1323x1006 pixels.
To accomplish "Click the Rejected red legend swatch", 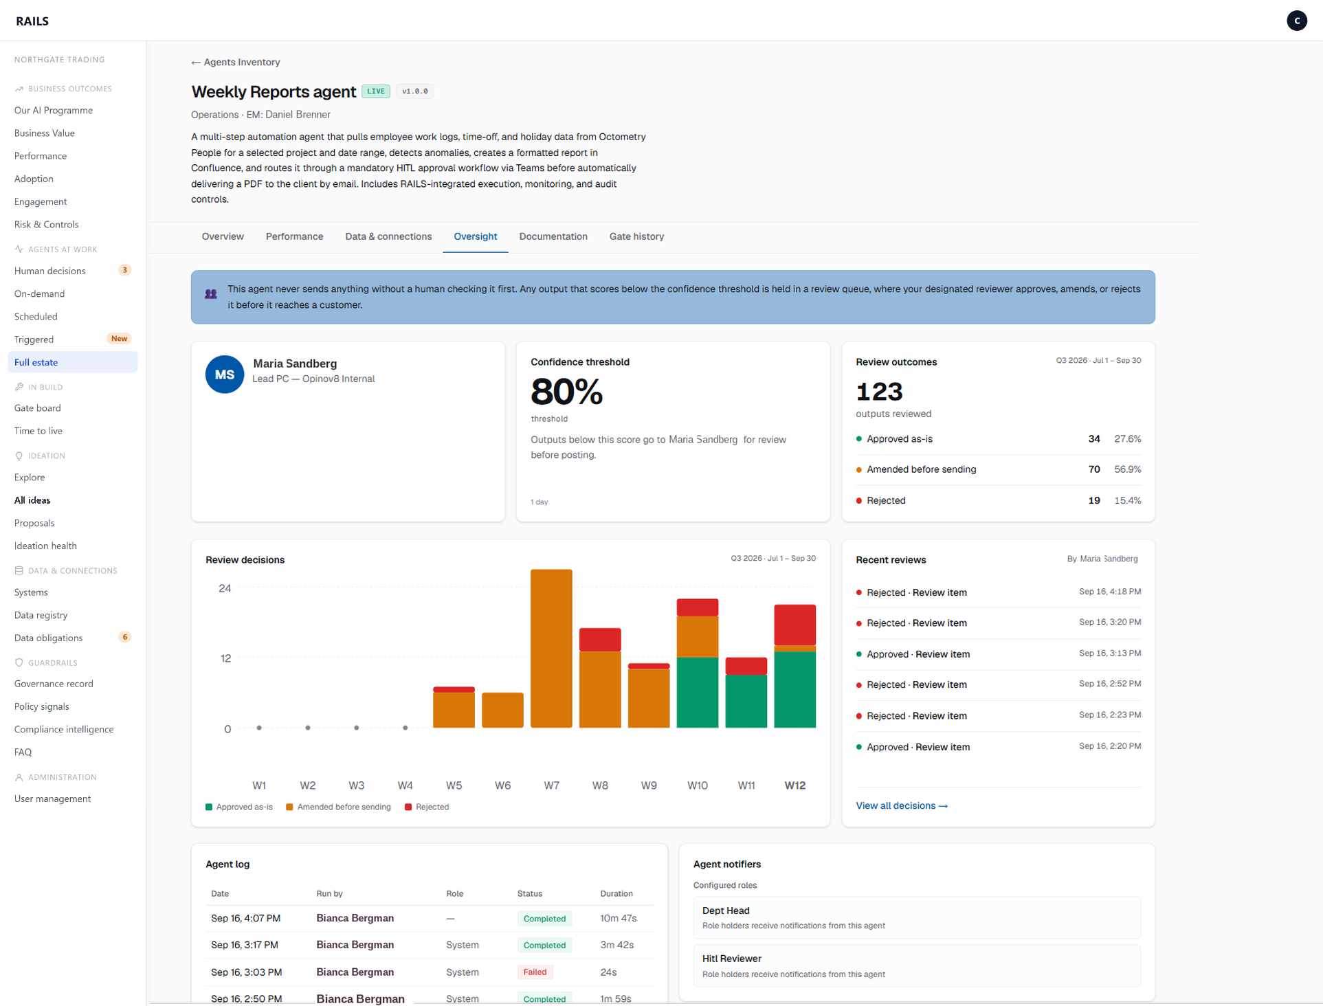I will click(x=408, y=807).
